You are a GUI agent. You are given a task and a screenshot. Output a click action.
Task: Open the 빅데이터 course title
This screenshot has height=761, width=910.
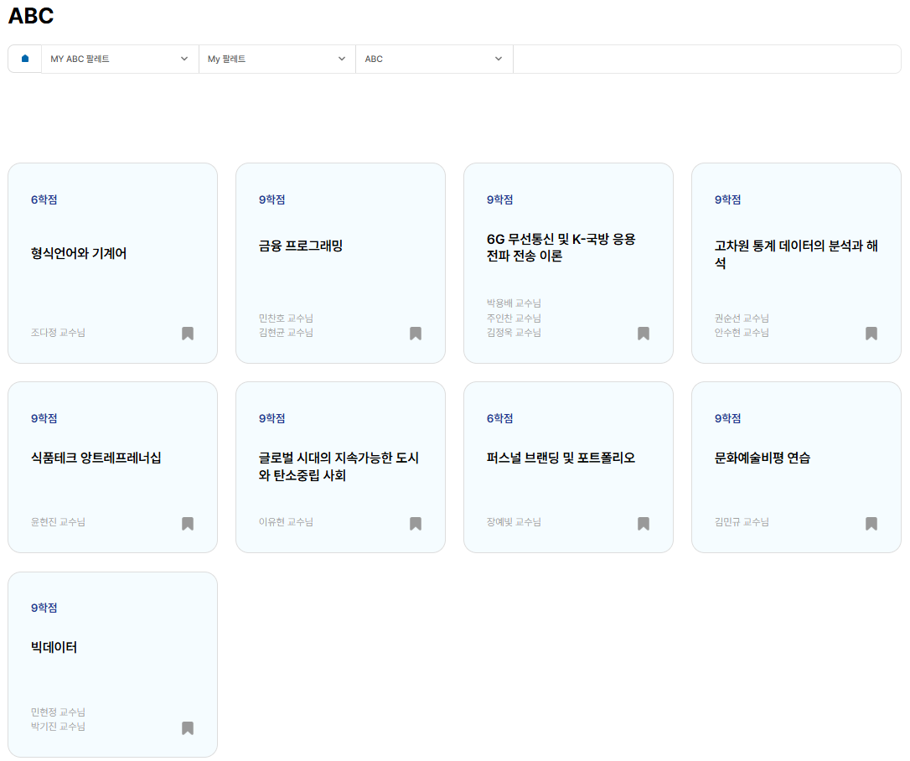pos(54,647)
